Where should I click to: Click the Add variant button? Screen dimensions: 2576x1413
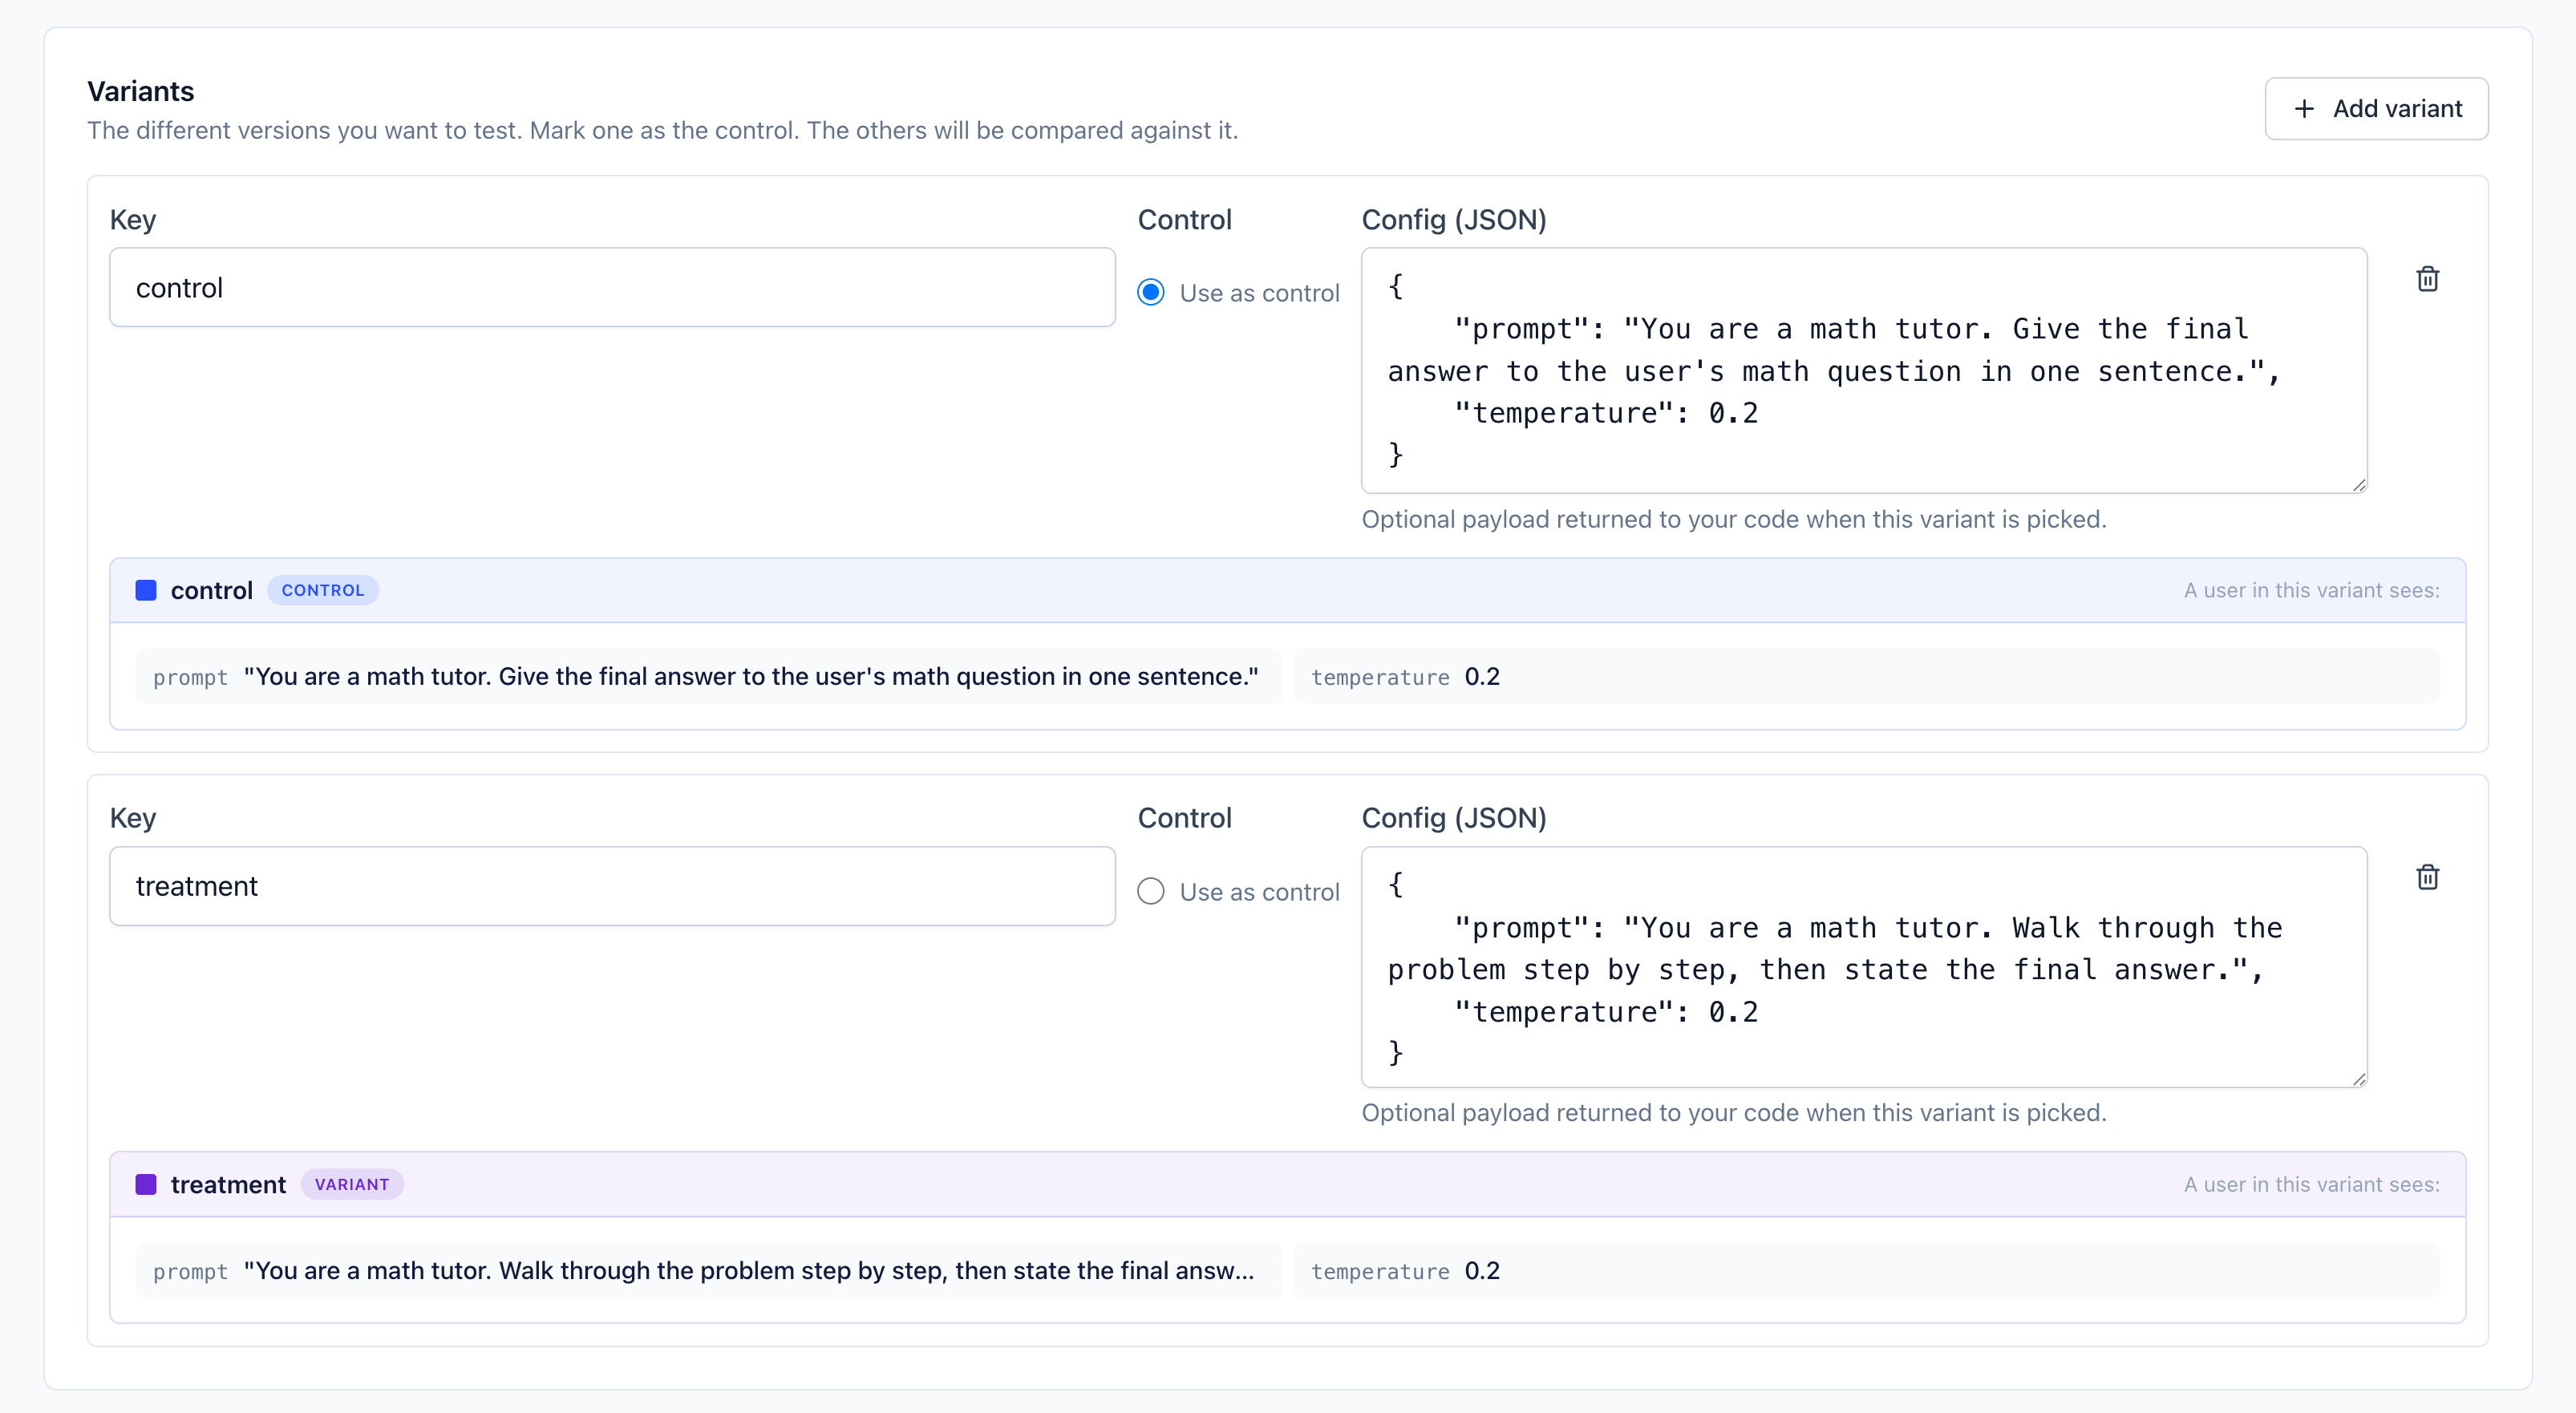[x=2376, y=108]
